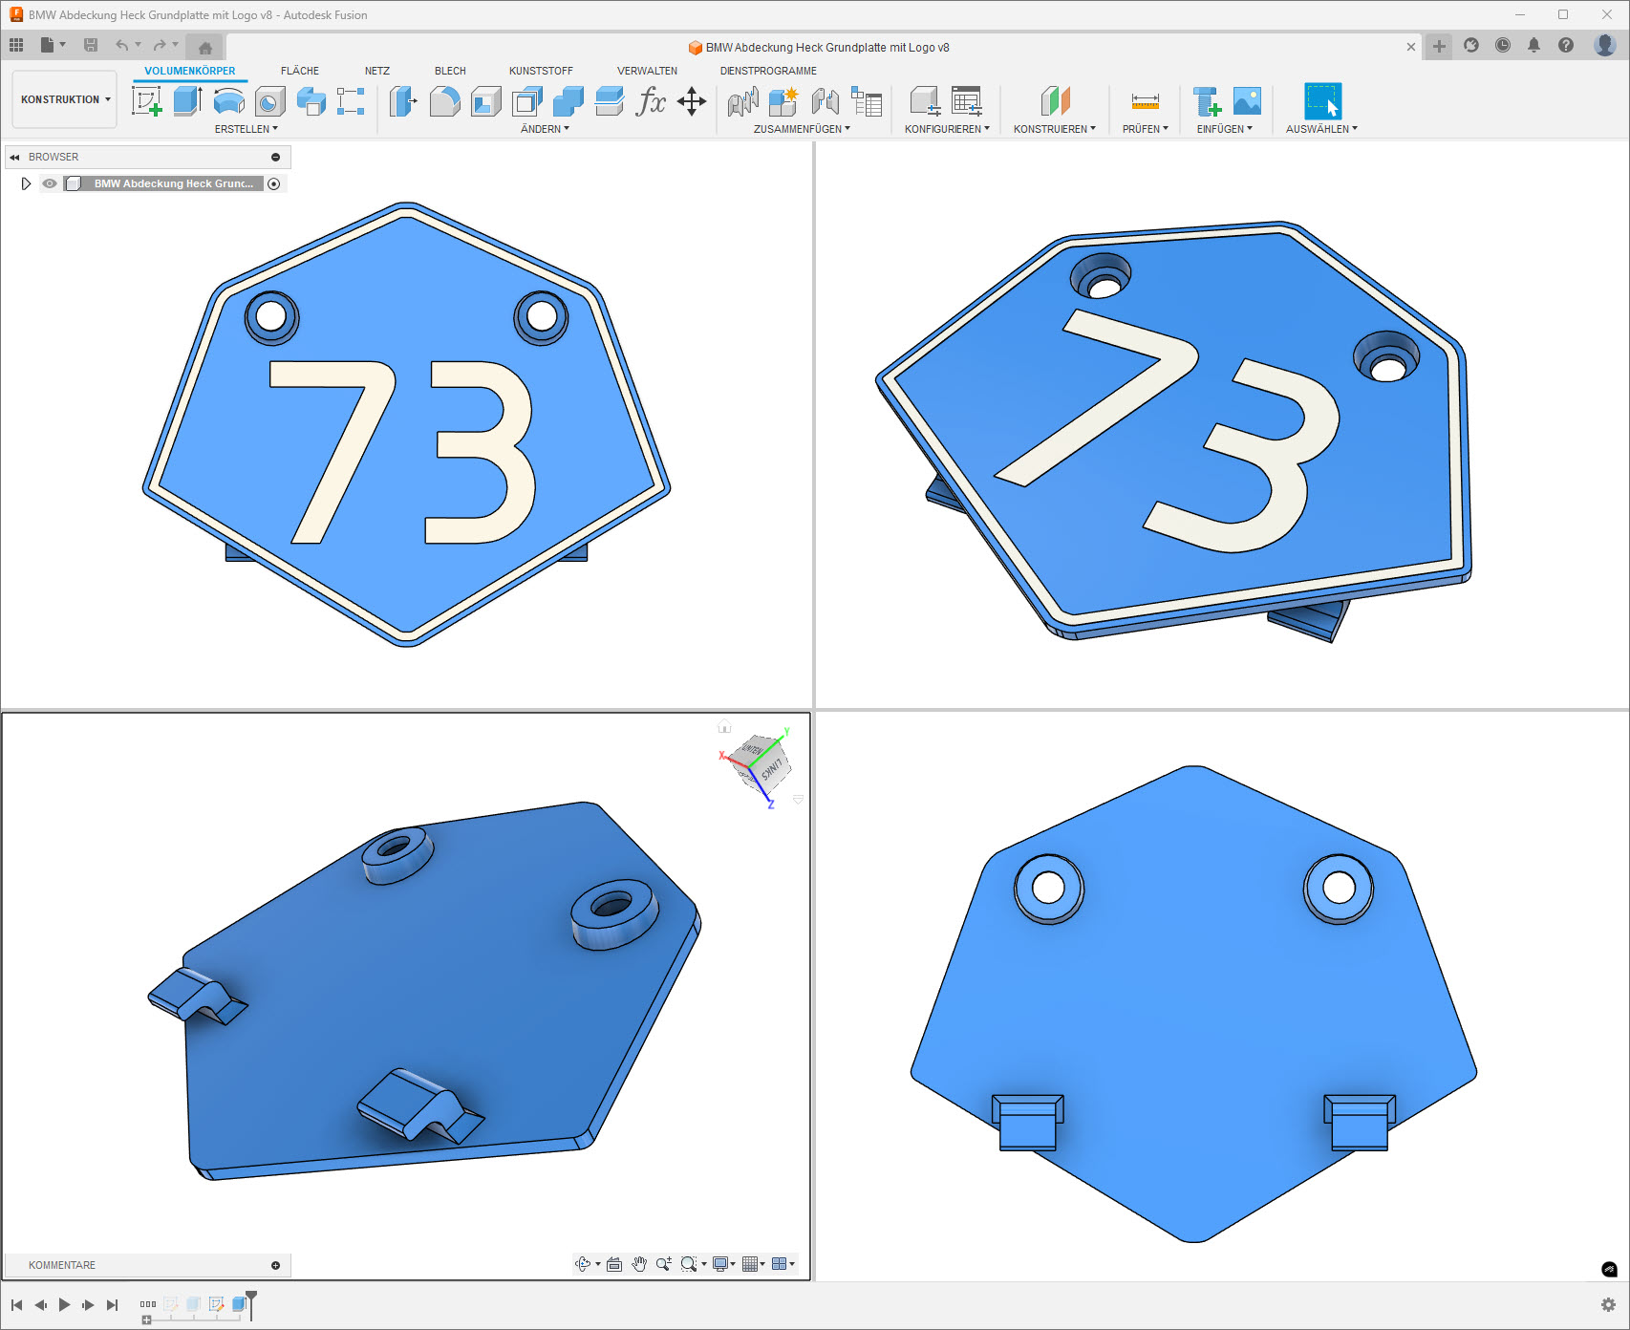Click the Measure ruler icon
1630x1330 pixels.
pos(1145,100)
